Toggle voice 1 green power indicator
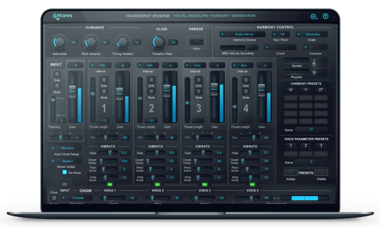This screenshot has width=380, height=227. pyautogui.click(x=110, y=184)
